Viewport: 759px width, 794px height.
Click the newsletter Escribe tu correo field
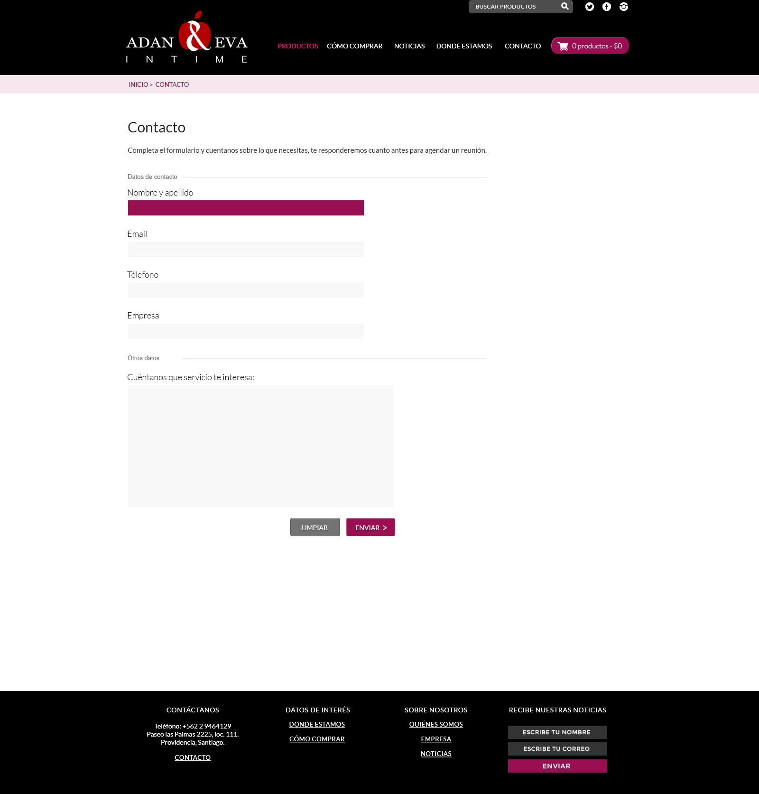557,749
